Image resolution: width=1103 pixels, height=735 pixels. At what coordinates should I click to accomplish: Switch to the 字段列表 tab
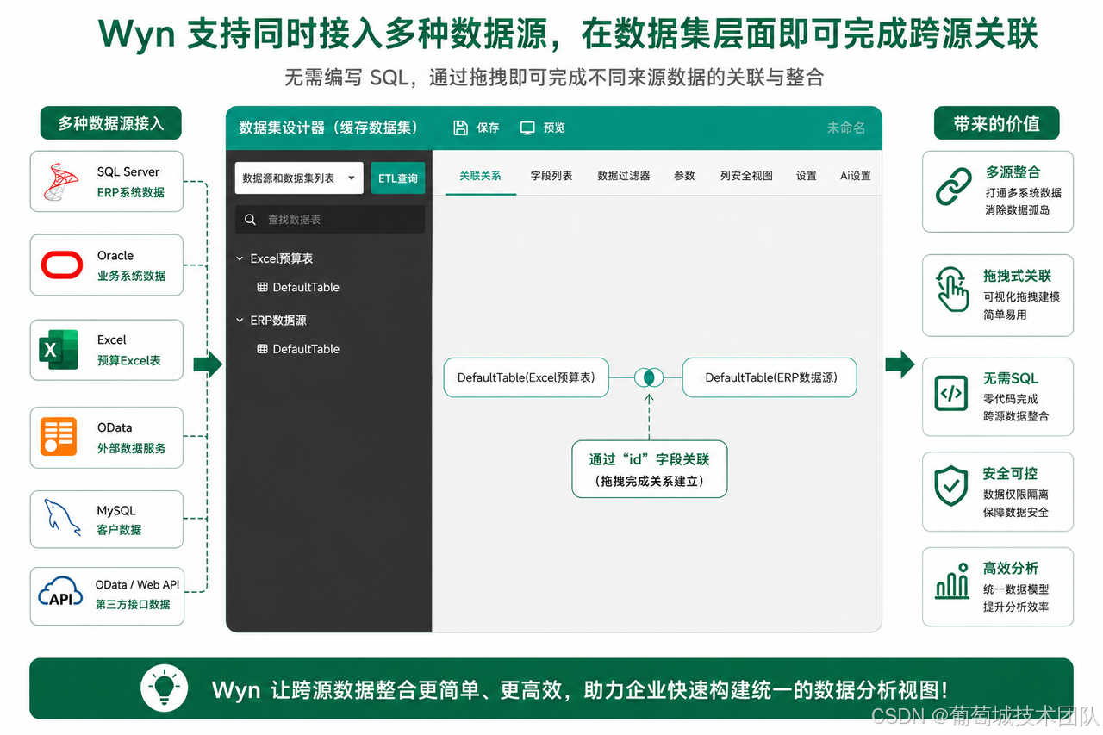click(x=551, y=176)
